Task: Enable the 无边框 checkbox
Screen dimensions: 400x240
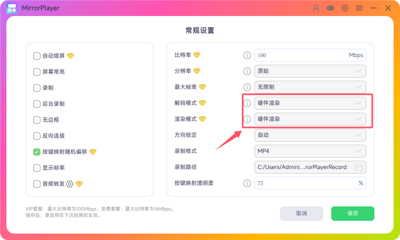Action: coord(37,120)
